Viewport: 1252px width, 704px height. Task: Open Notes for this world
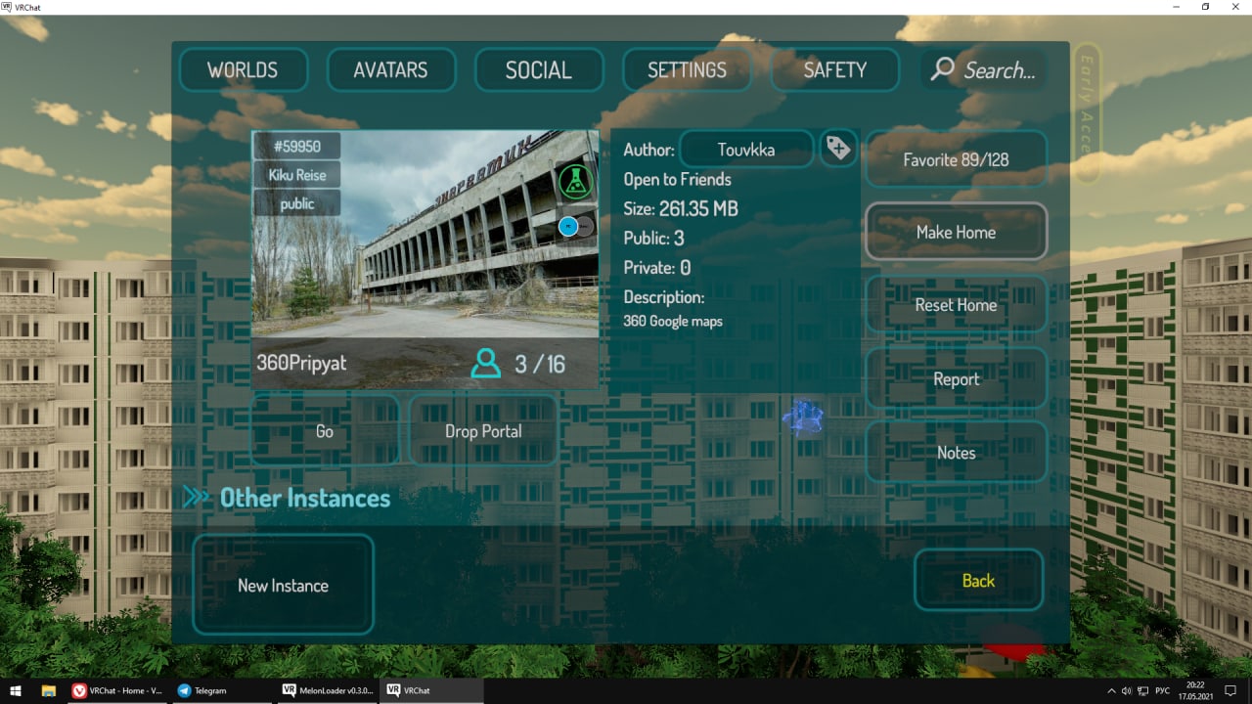point(956,453)
